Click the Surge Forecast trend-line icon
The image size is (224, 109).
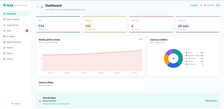tap(4, 25)
